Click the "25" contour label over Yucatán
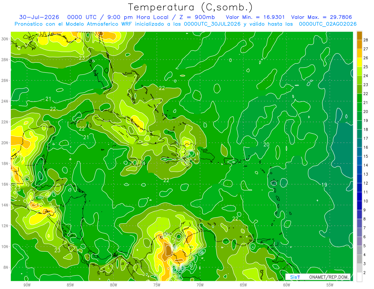The height and width of the screenshot is (289, 374). pyautogui.click(x=19, y=155)
